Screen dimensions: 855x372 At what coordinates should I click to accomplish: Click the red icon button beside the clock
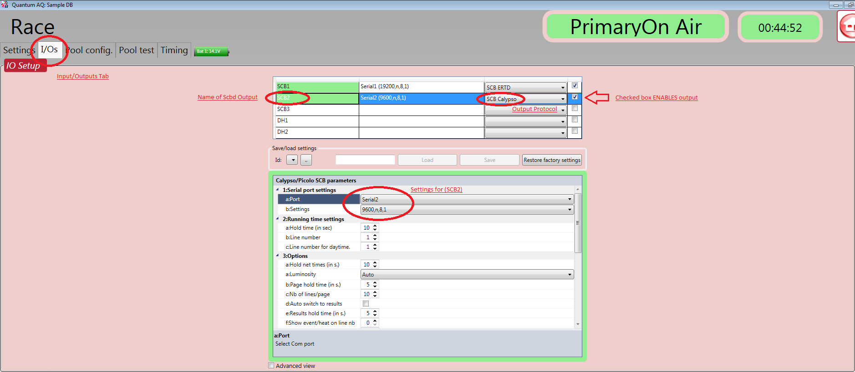coord(847,27)
